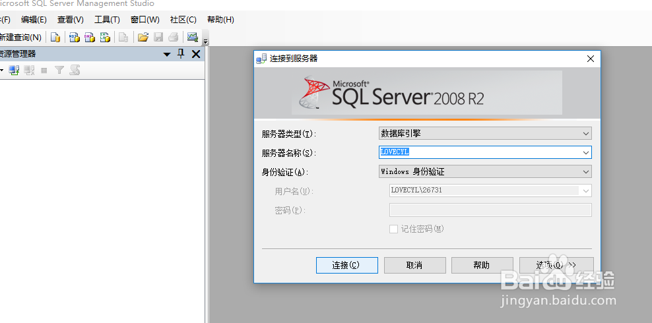
Task: Click the 密码 password field
Action: (x=490, y=210)
